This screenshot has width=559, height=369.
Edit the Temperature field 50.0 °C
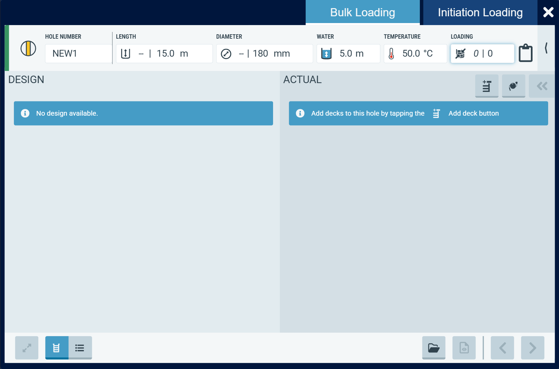coord(415,54)
